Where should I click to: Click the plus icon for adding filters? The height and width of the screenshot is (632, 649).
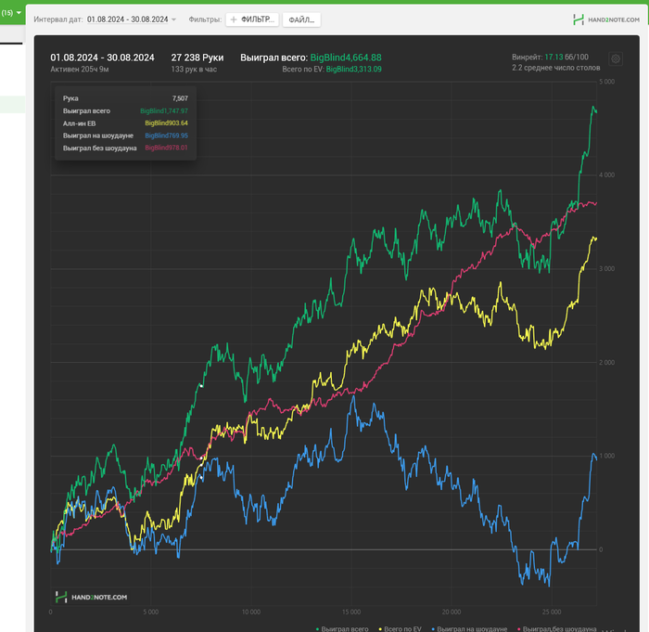234,19
